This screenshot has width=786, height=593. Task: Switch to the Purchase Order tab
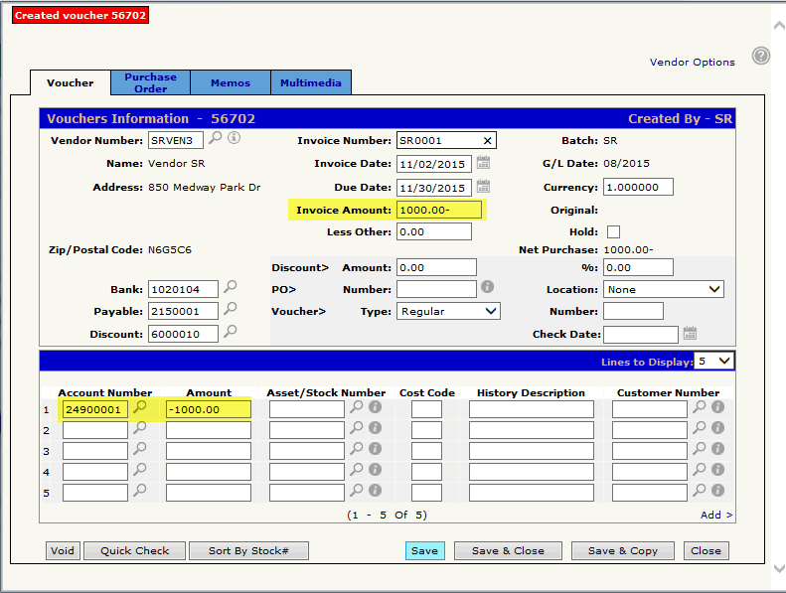click(x=151, y=82)
